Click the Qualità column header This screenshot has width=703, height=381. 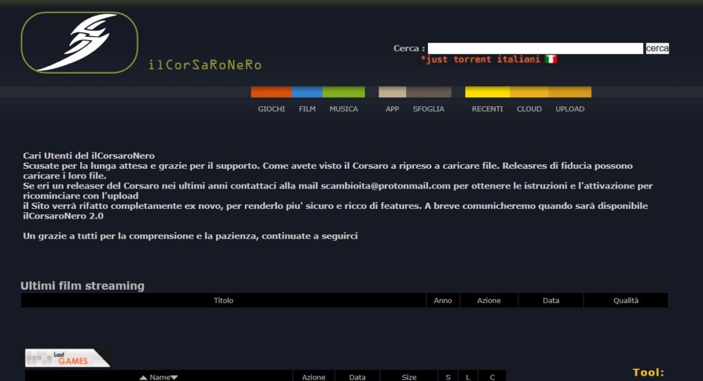pos(626,300)
